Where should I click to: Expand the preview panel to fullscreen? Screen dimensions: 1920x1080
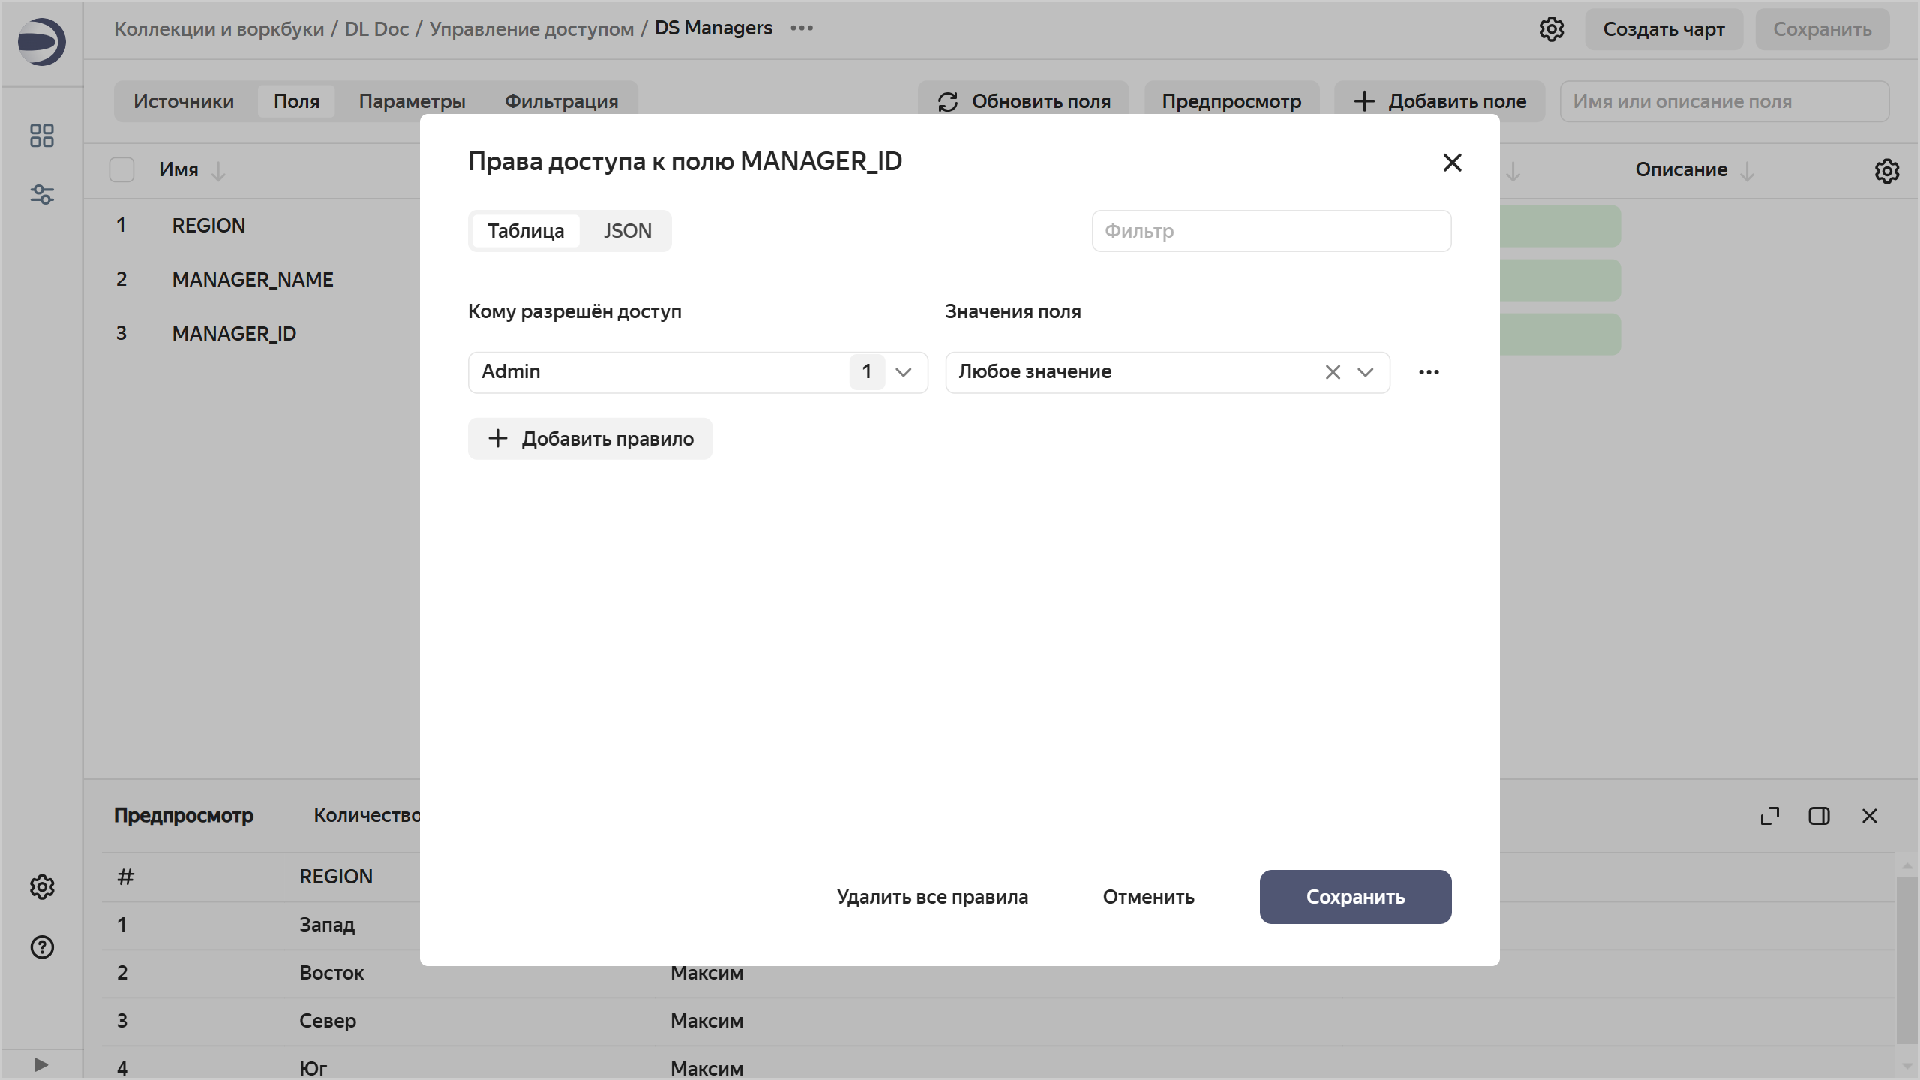(1769, 816)
